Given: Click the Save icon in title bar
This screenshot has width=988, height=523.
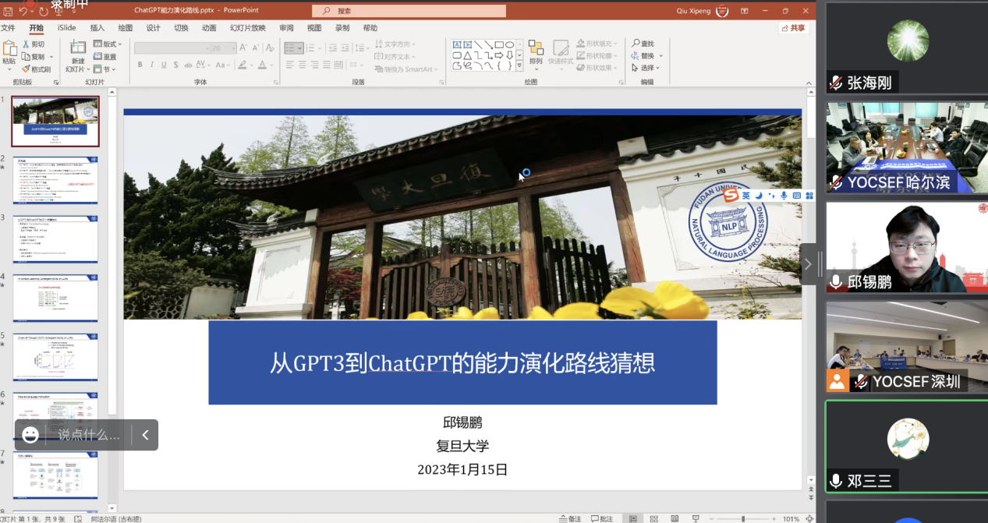Looking at the screenshot, I should [x=8, y=11].
